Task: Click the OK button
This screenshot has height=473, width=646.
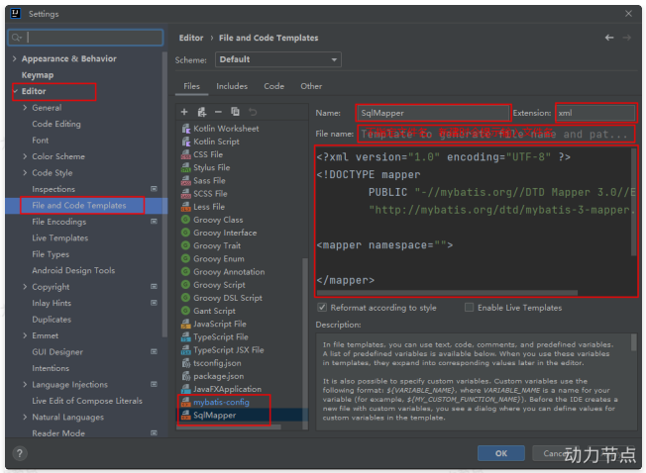Action: (x=501, y=453)
